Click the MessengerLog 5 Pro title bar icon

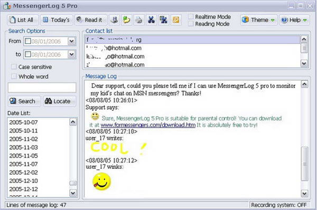7,6
